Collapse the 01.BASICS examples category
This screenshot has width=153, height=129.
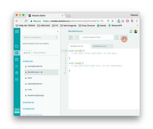(x=28, y=61)
